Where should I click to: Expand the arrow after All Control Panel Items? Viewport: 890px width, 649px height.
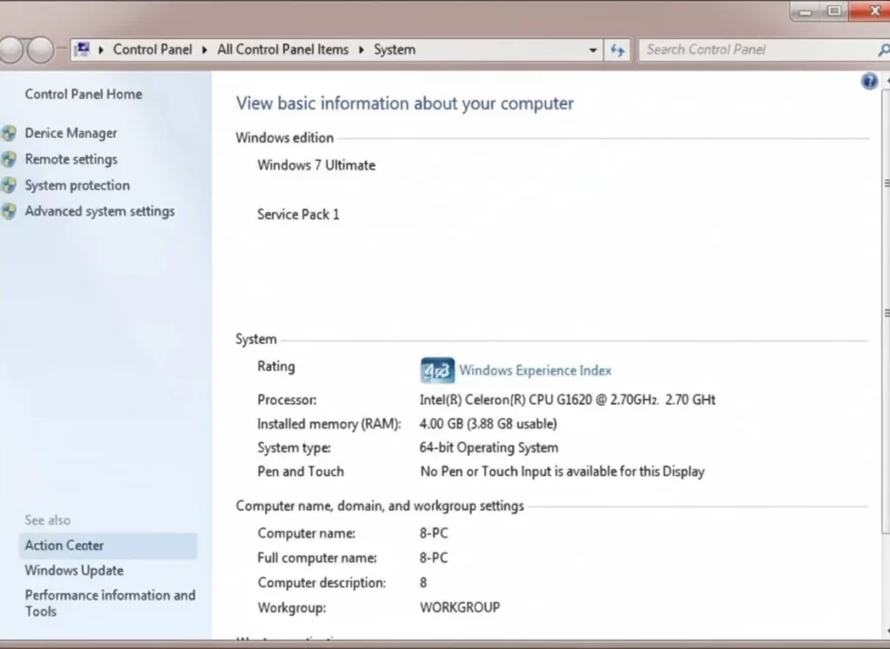click(x=362, y=50)
